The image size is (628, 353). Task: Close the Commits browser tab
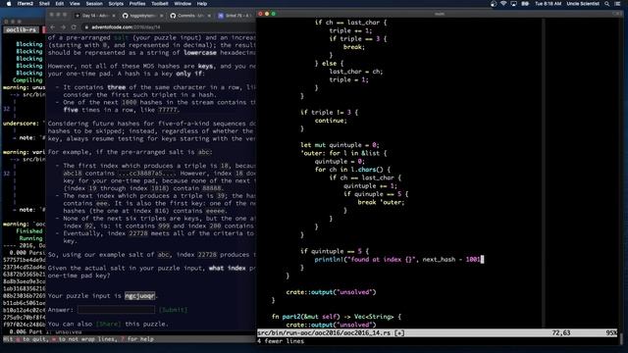209,16
